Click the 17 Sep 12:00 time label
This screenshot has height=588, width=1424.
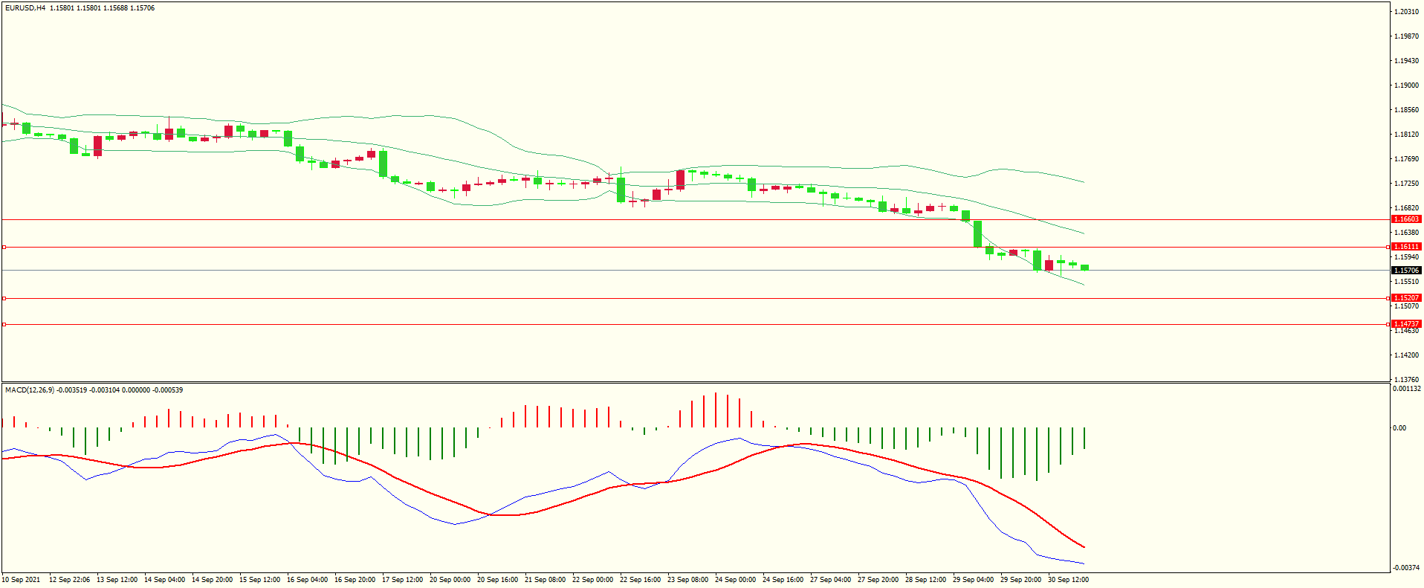(402, 580)
